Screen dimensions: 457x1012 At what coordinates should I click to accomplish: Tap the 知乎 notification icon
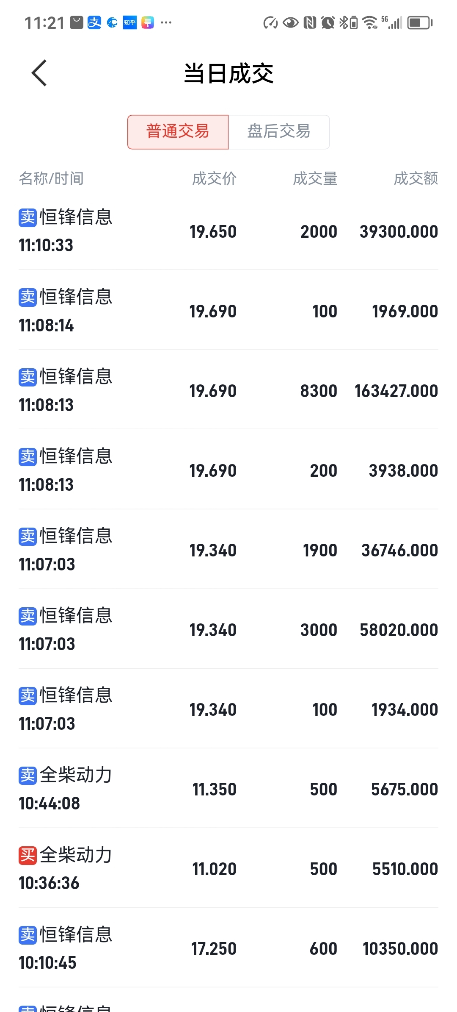tap(130, 22)
